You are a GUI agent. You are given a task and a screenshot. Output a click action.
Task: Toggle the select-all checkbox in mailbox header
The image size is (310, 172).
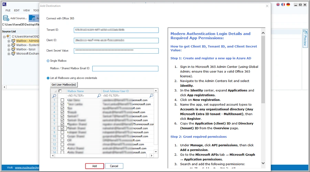coord(60,91)
